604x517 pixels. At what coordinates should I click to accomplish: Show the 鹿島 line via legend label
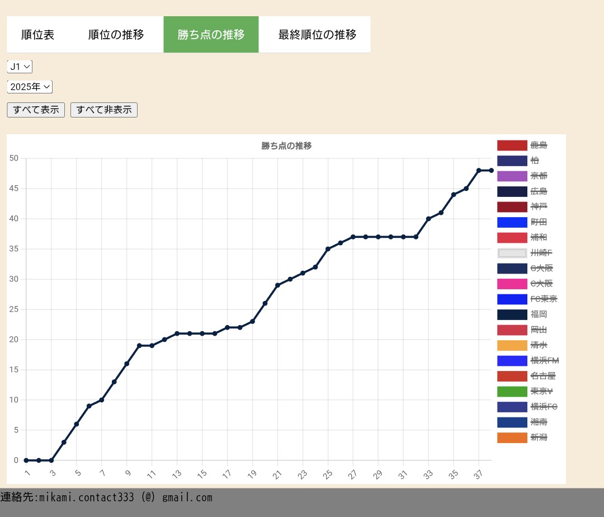tap(539, 145)
